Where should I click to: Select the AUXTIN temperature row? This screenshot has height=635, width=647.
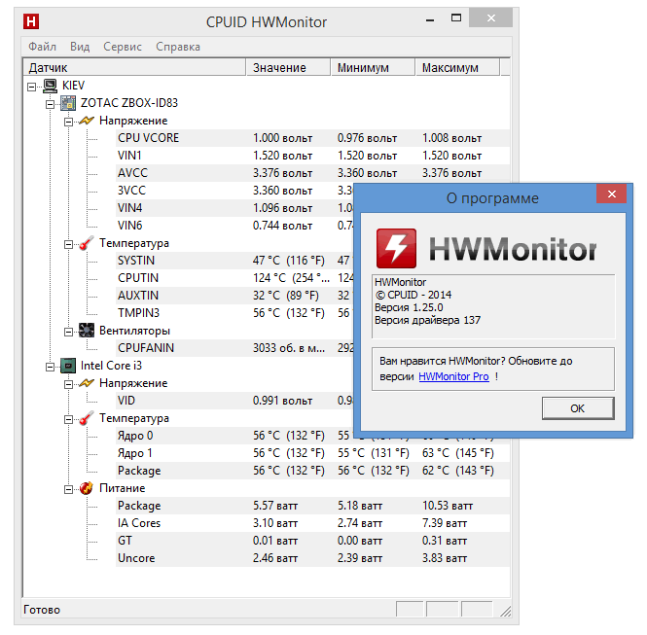[x=234, y=296]
